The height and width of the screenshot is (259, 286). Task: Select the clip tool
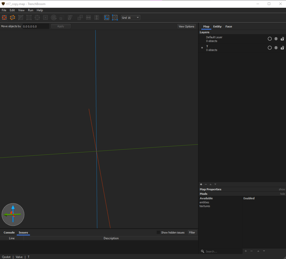[x=21, y=17]
